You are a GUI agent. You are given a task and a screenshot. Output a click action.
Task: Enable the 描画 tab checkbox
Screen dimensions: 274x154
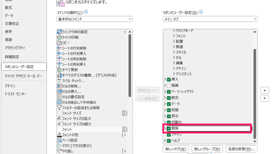coord(169,86)
